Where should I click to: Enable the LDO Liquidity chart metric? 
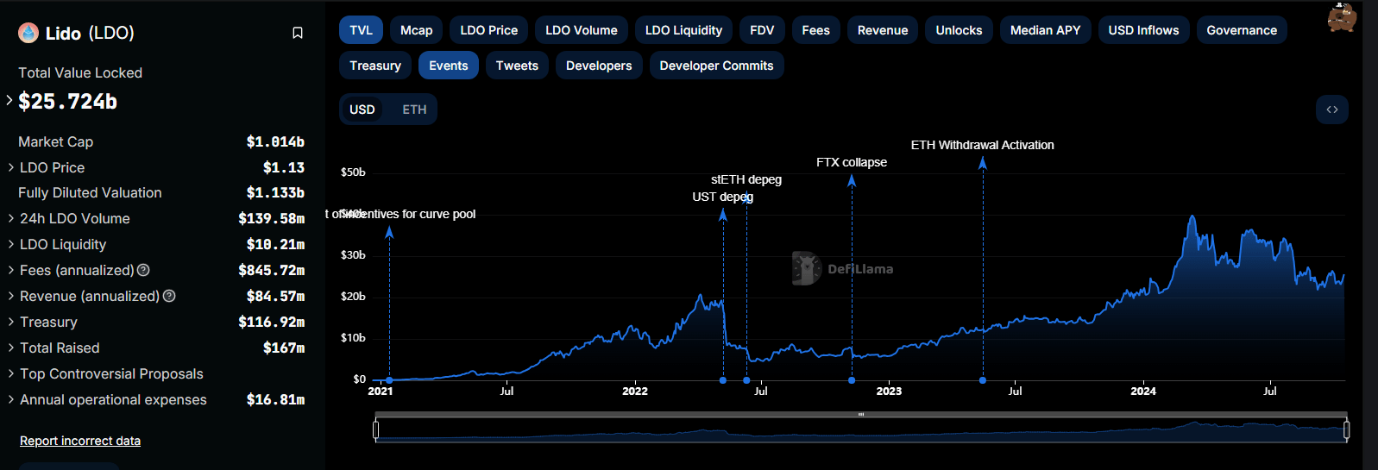(x=683, y=30)
